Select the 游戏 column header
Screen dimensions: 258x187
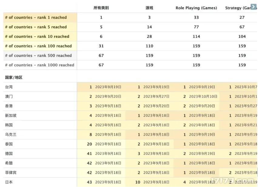point(149,8)
